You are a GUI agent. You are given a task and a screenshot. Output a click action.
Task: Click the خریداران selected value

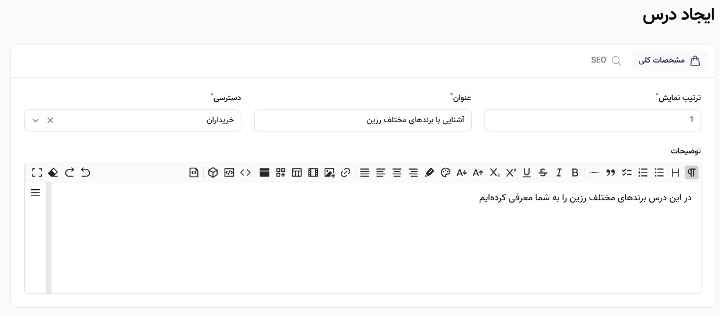pos(221,120)
